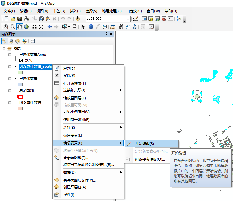Uncheck the 单体化数据 layer checkbox
Viewport: 233px width, 201px height.
(x=15, y=79)
